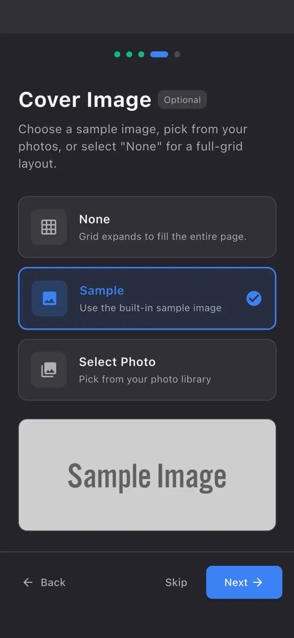Viewport: 294px width, 638px height.
Task: Click the Optional badge next to Cover Image
Action: [x=182, y=99]
